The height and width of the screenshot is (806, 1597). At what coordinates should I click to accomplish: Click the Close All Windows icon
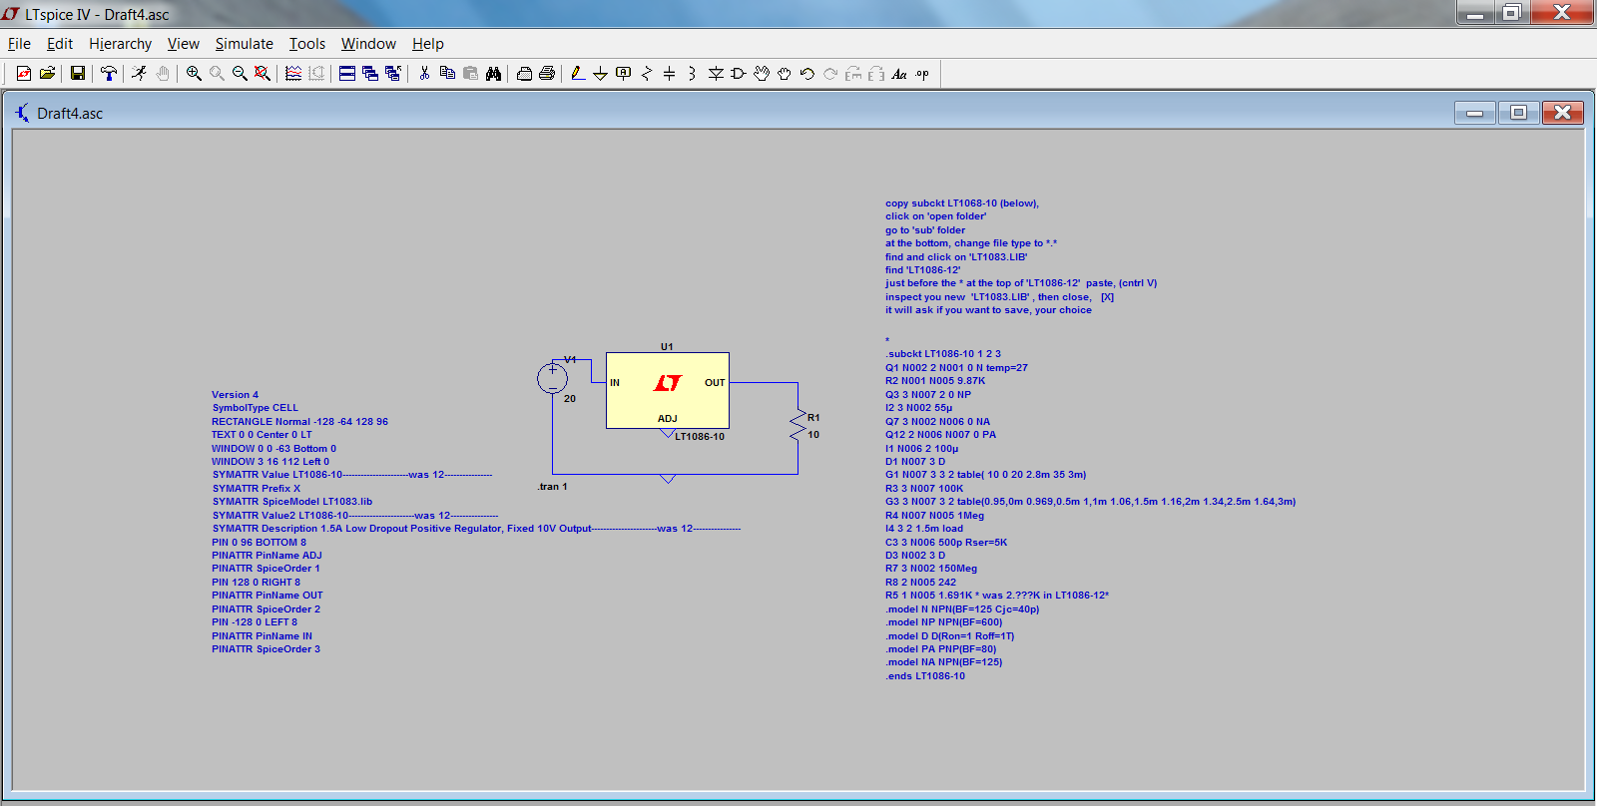393,74
